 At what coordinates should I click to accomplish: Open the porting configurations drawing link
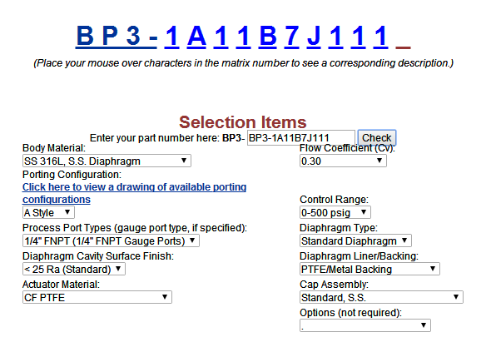(134, 193)
